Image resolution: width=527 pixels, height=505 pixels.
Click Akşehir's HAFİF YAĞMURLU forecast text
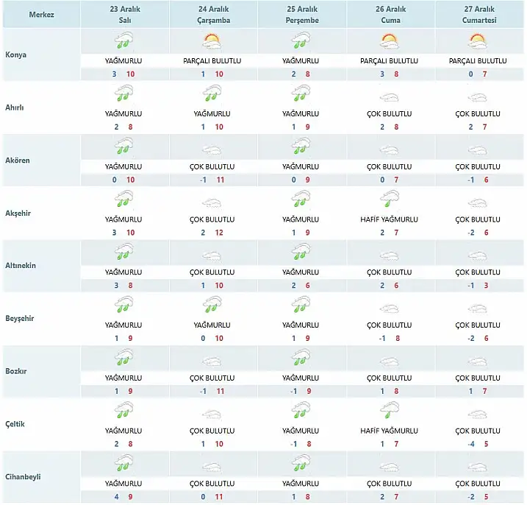pos(389,219)
